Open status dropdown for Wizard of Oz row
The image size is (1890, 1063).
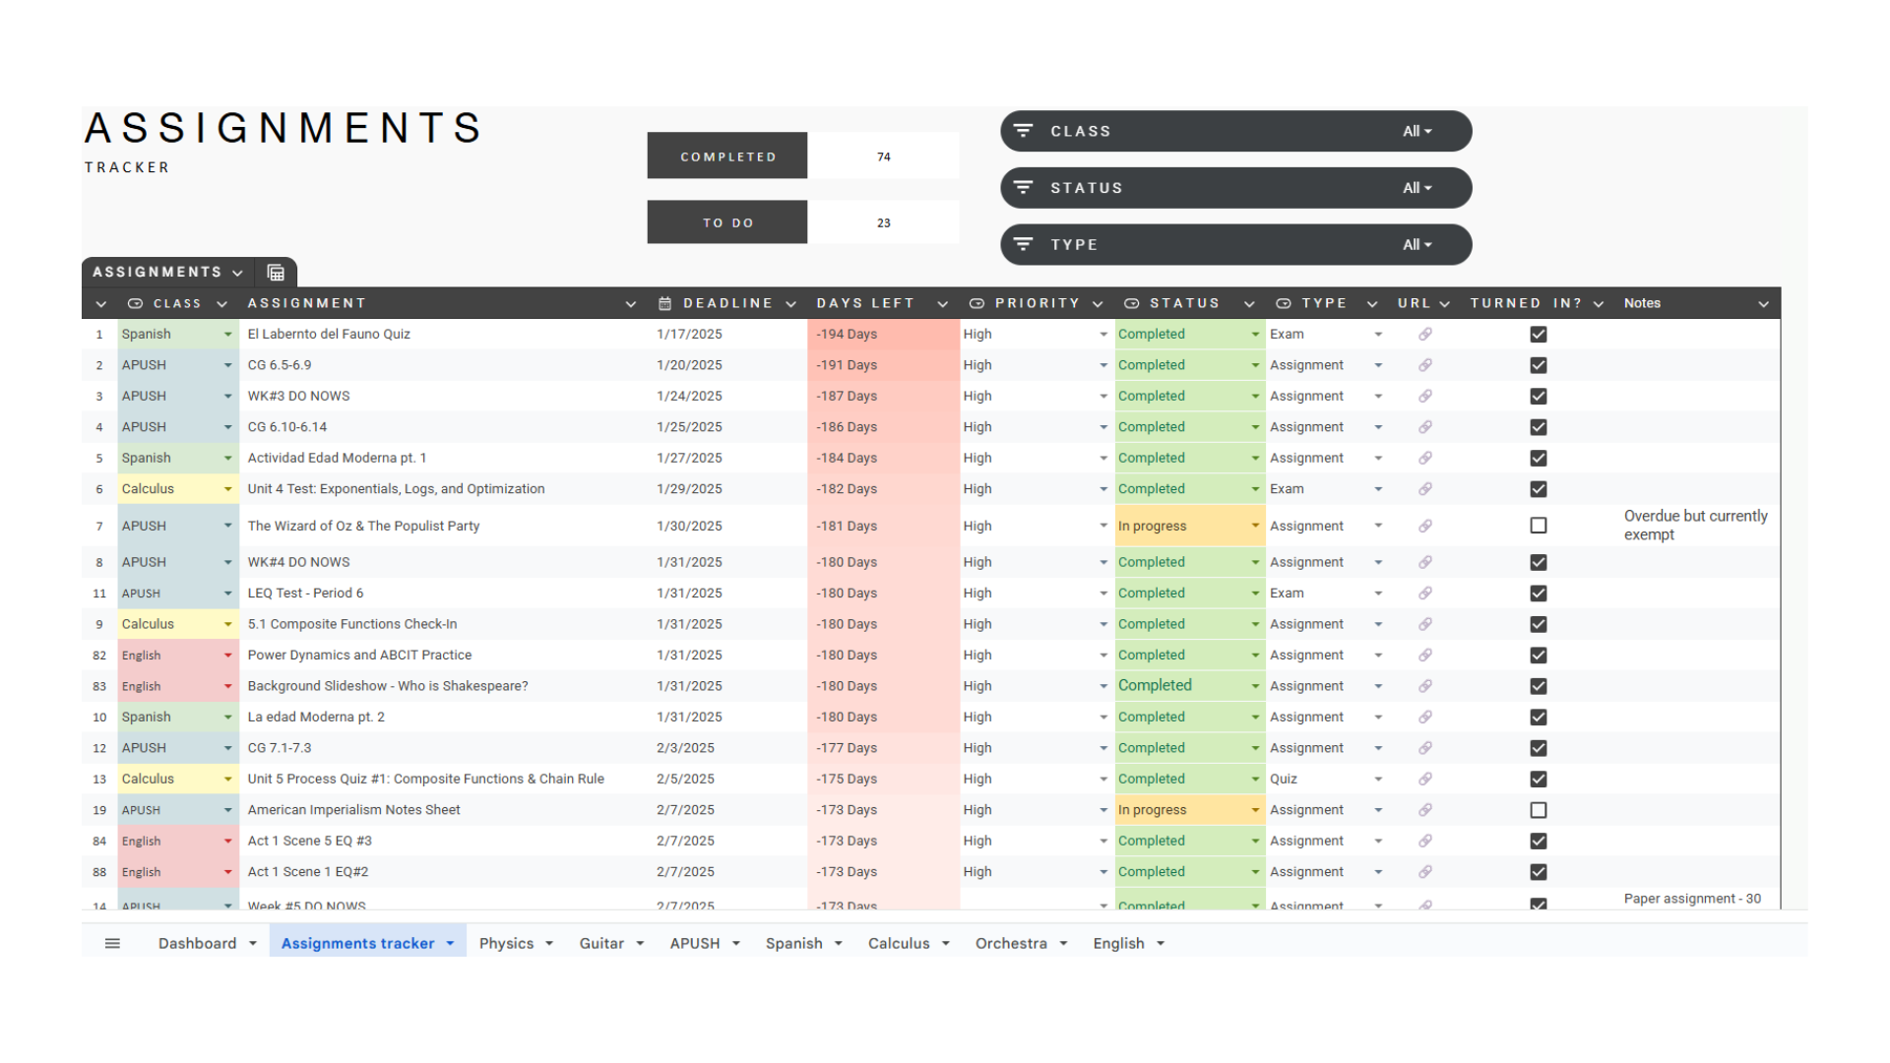(x=1255, y=526)
